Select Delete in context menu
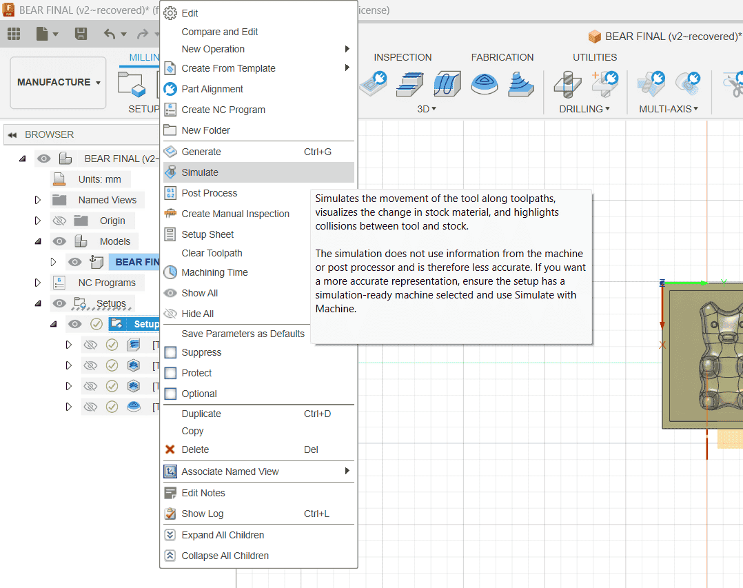 click(x=258, y=449)
